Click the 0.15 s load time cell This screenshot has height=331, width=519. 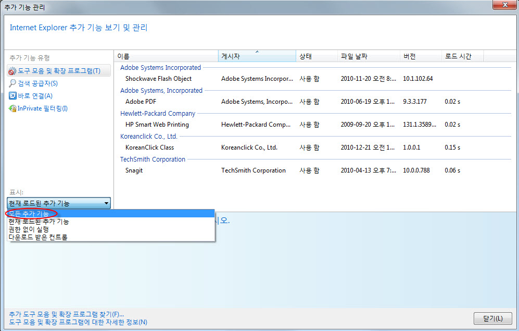(452, 147)
